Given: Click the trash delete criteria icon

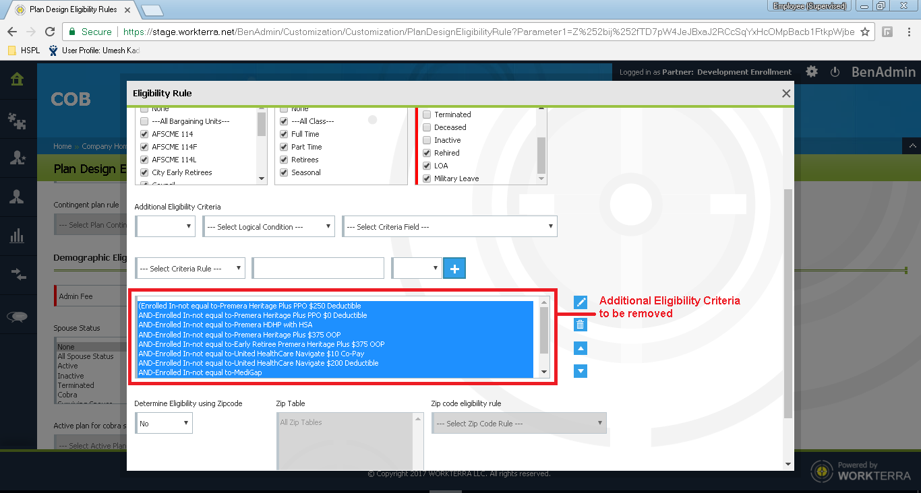Looking at the screenshot, I should point(581,325).
